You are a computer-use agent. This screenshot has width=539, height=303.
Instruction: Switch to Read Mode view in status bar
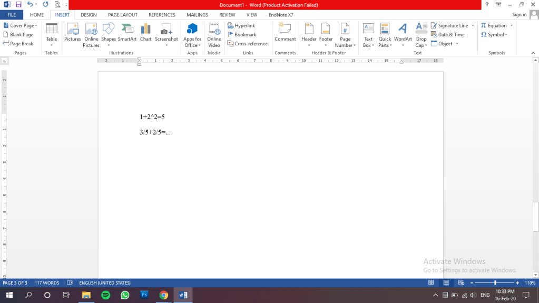pyautogui.click(x=431, y=283)
